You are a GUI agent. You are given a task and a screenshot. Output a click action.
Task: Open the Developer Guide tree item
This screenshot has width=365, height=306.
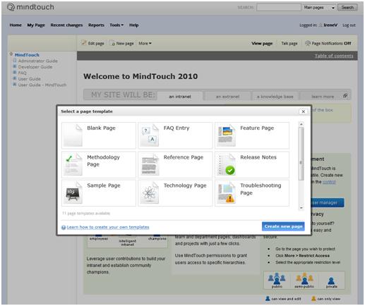click(x=35, y=67)
